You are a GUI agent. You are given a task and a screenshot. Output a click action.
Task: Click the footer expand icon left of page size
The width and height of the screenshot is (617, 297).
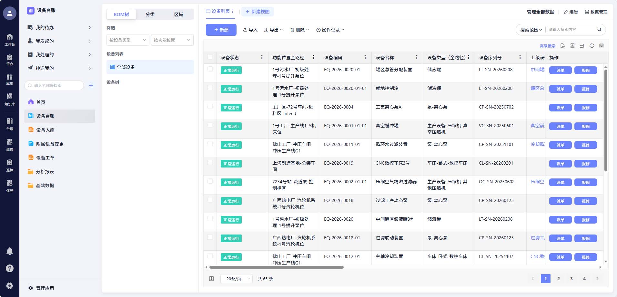point(211,279)
